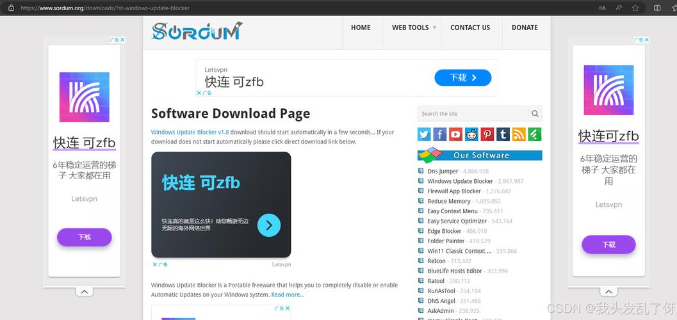Viewport: 677px width, 320px height.
Task: Open Reduce Memory link
Action: 449,201
